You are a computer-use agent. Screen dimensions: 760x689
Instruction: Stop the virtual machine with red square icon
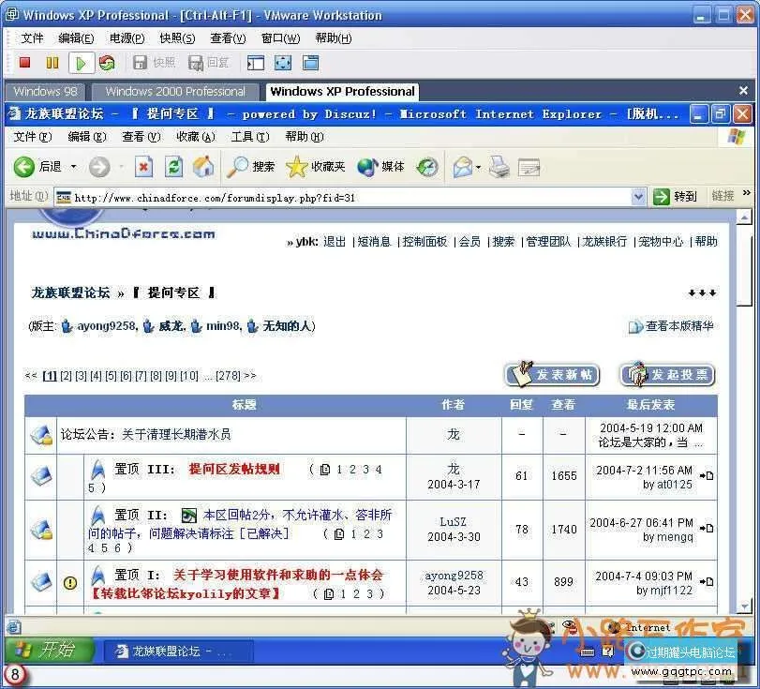[x=25, y=62]
